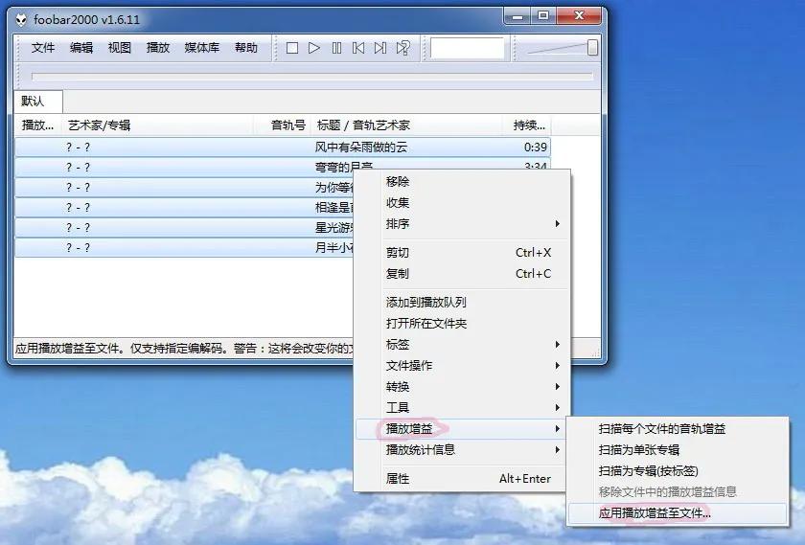Close the foobar2000 window
The image size is (805, 545).
coord(579,16)
